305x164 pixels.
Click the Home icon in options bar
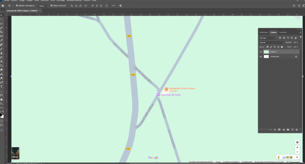pos(3,6)
